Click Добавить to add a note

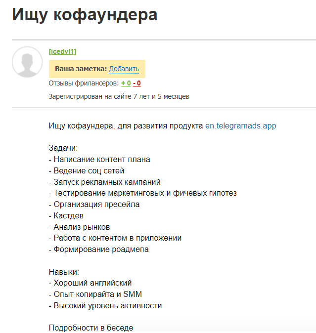(x=124, y=69)
